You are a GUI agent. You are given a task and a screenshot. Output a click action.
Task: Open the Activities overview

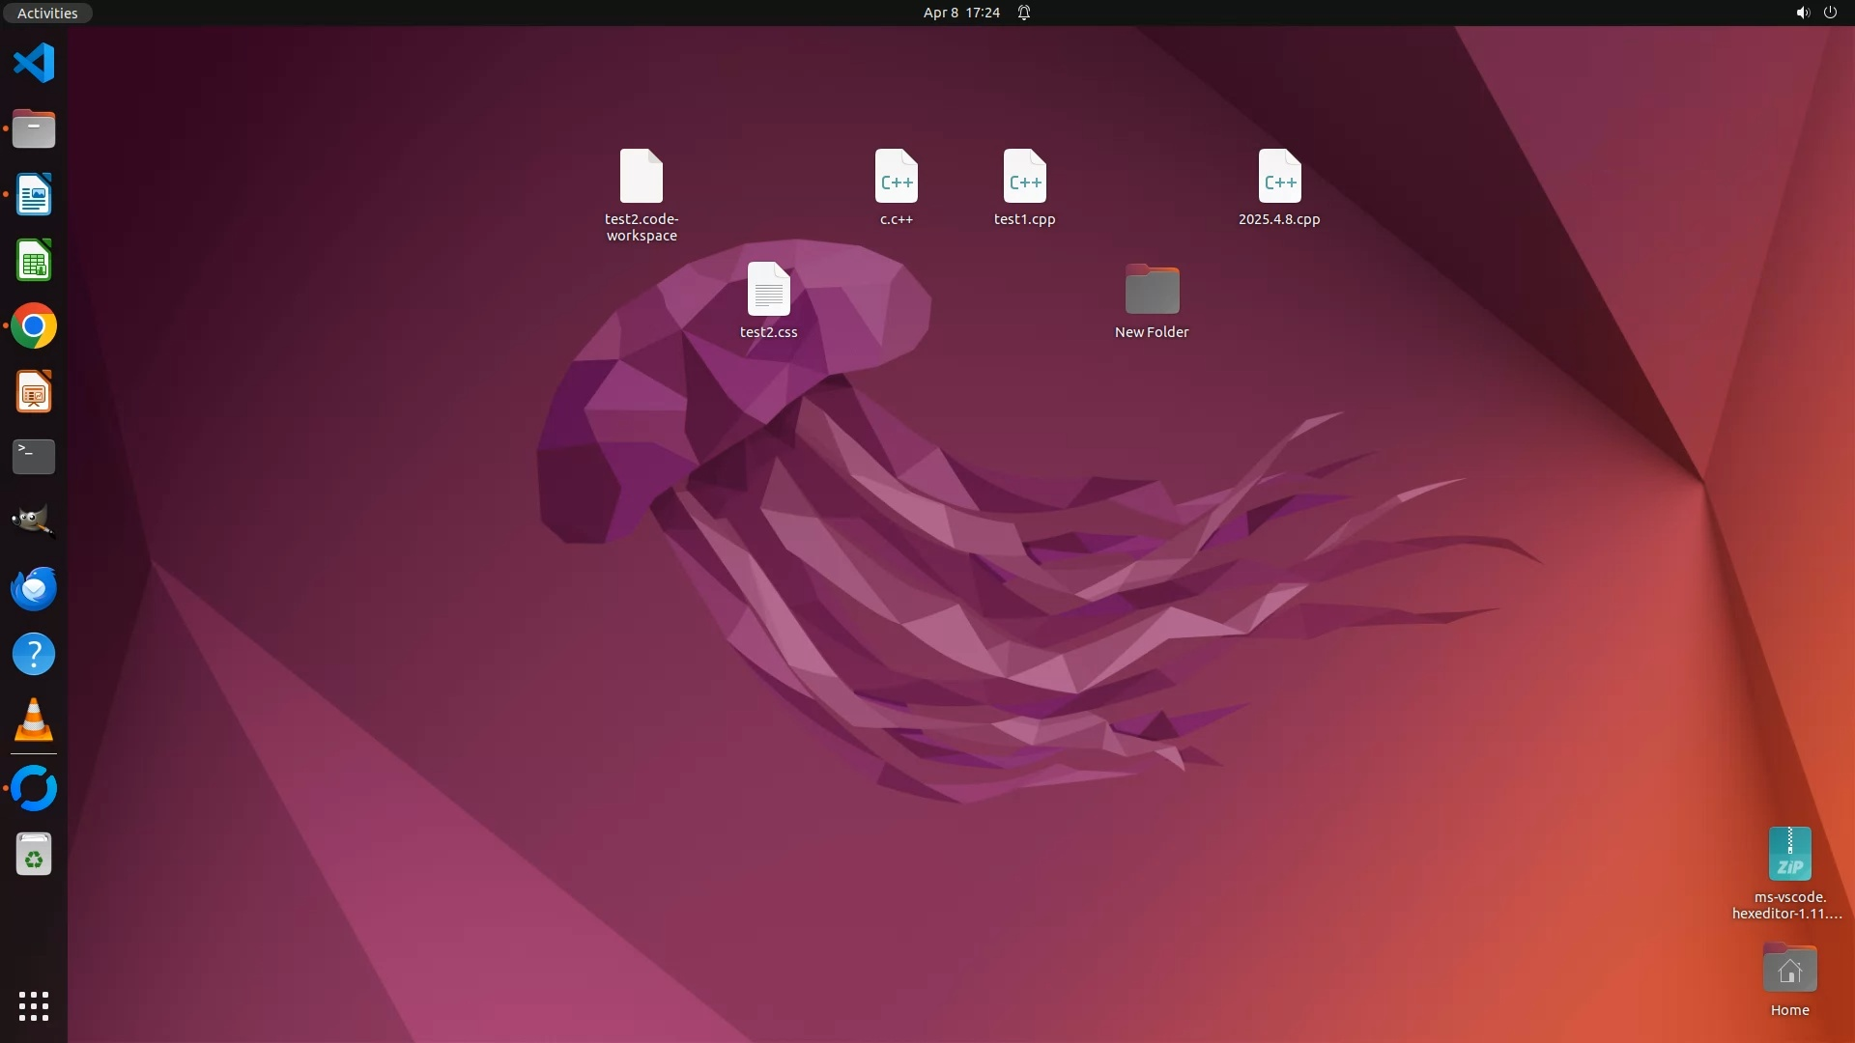47,13
